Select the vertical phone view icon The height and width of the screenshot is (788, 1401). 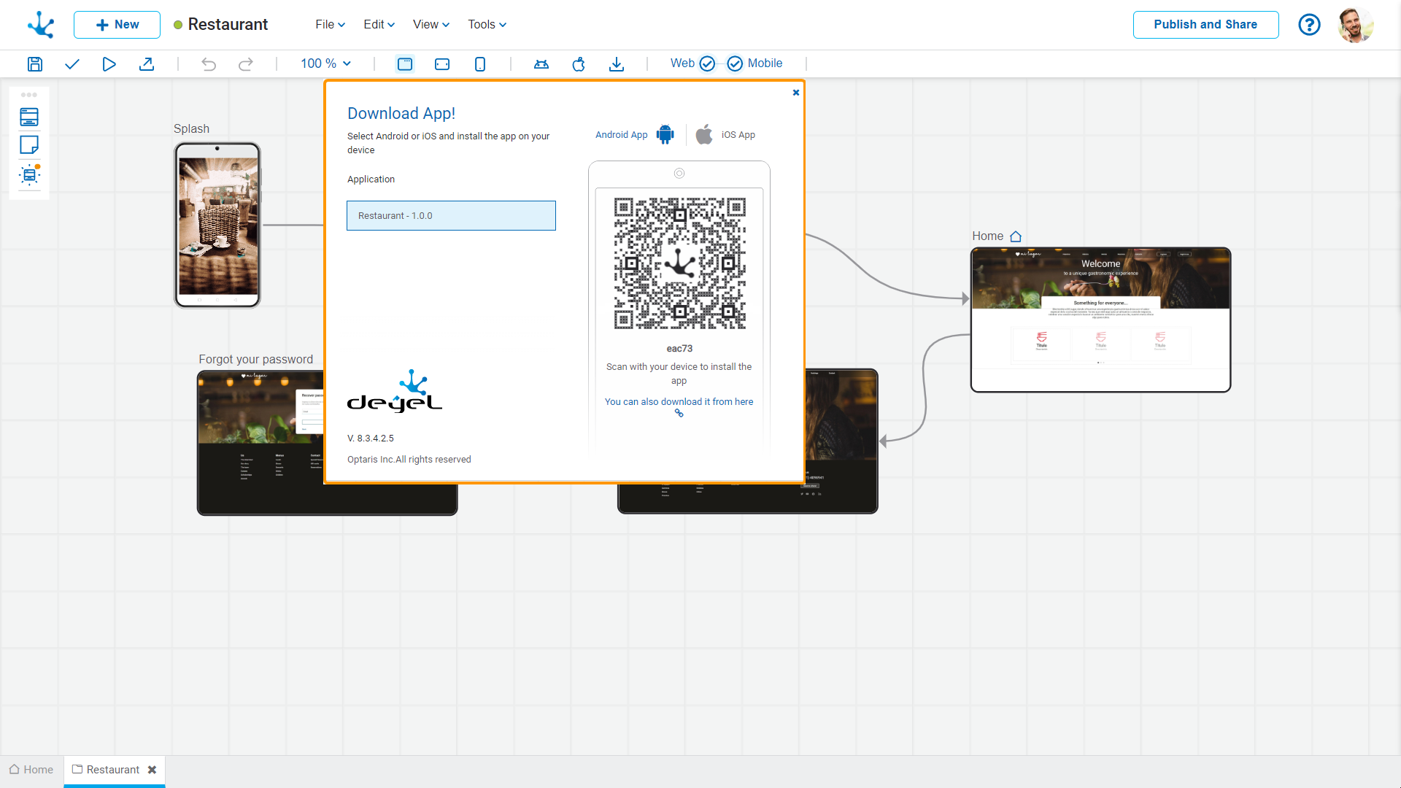point(479,64)
